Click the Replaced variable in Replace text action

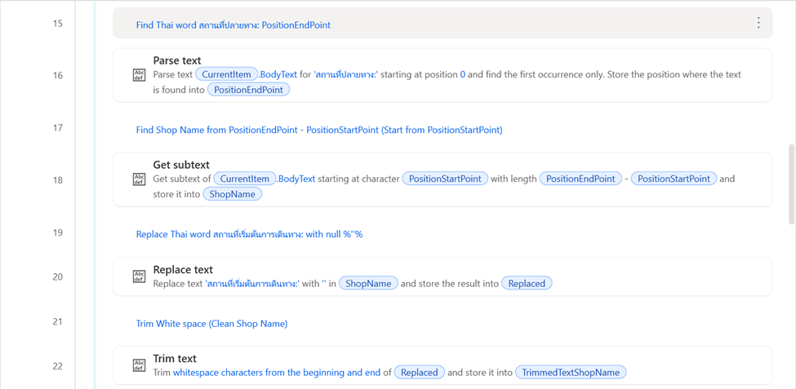tap(527, 283)
